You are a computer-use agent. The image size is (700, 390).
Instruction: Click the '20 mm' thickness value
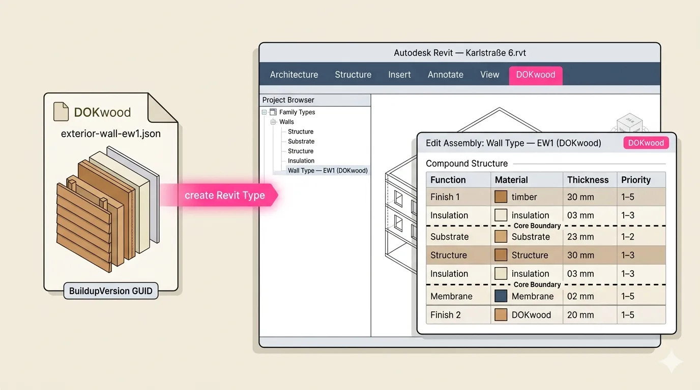point(580,315)
